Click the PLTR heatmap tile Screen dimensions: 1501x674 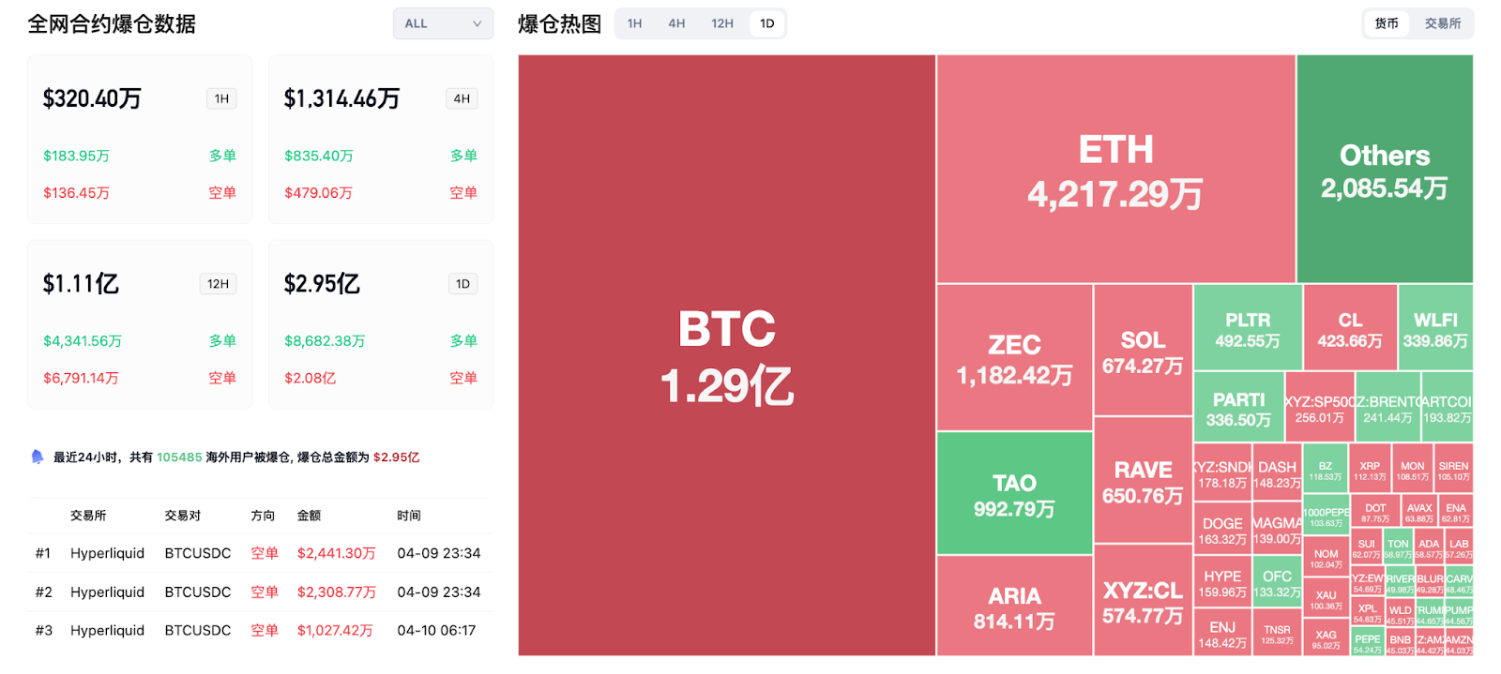[x=1248, y=329]
